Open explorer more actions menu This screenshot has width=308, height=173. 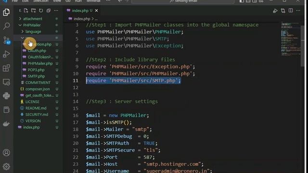pyautogui.click(x=56, y=11)
